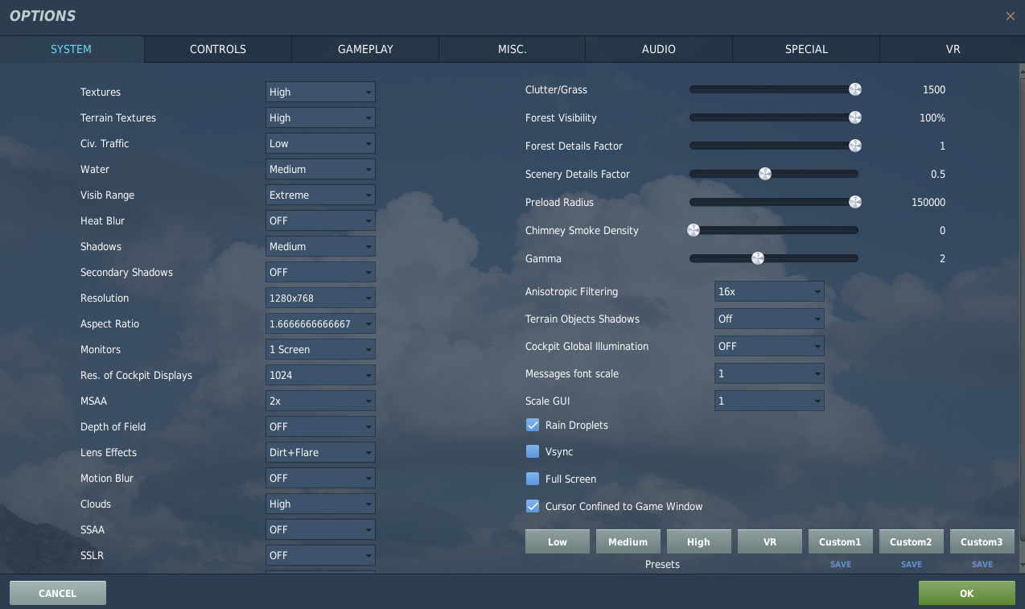The image size is (1025, 609).
Task: Click the CANCEL button
Action: tap(57, 593)
